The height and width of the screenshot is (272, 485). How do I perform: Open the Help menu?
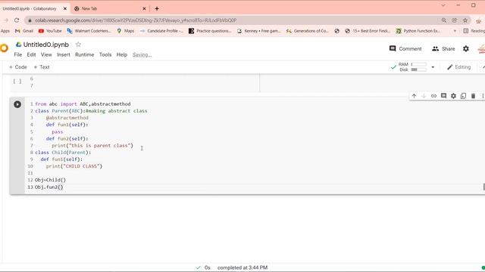(x=122, y=54)
